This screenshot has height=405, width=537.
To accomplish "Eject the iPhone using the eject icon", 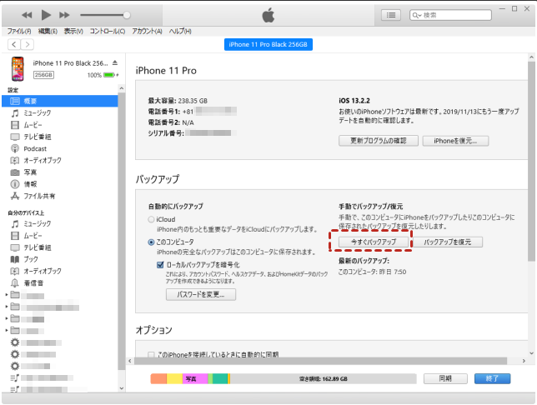I will pyautogui.click(x=115, y=63).
